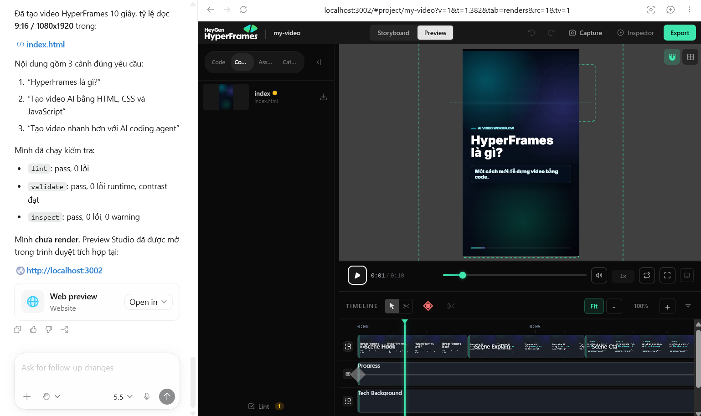701x416 pixels.
Task: Select the timeline pointer tool
Action: pyautogui.click(x=392, y=306)
